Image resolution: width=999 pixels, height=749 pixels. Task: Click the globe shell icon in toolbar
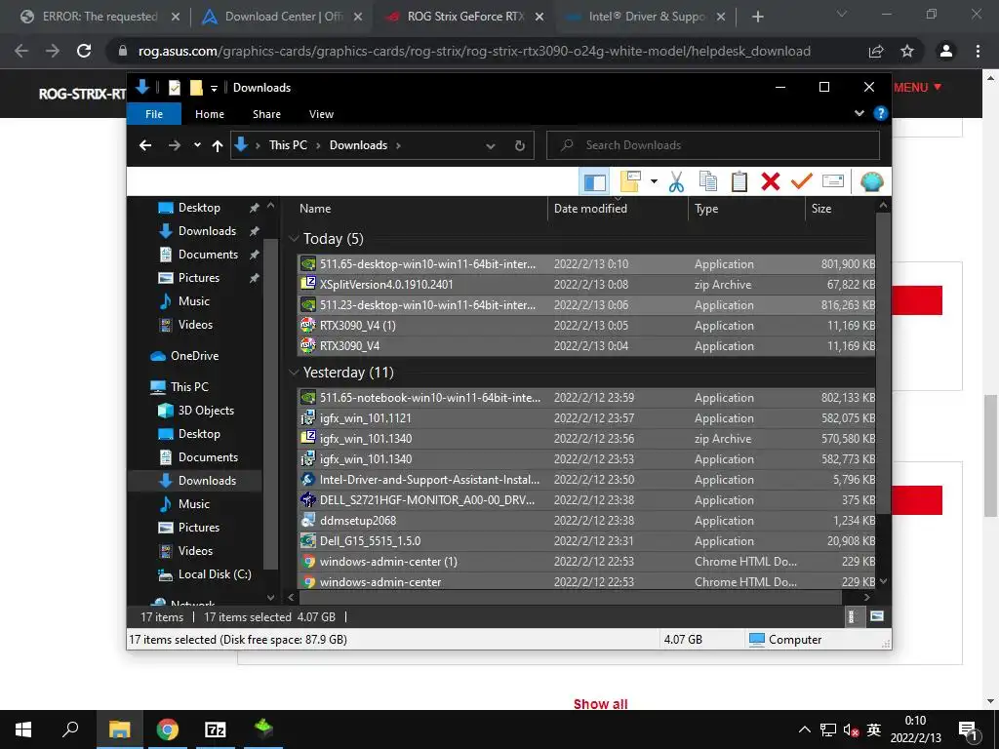871,181
